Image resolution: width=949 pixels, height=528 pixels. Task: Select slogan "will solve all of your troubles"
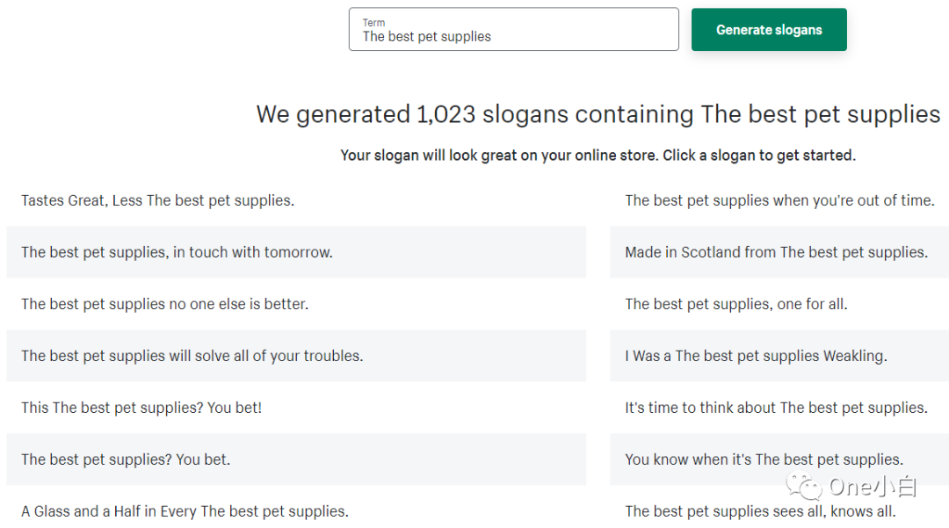(x=192, y=356)
